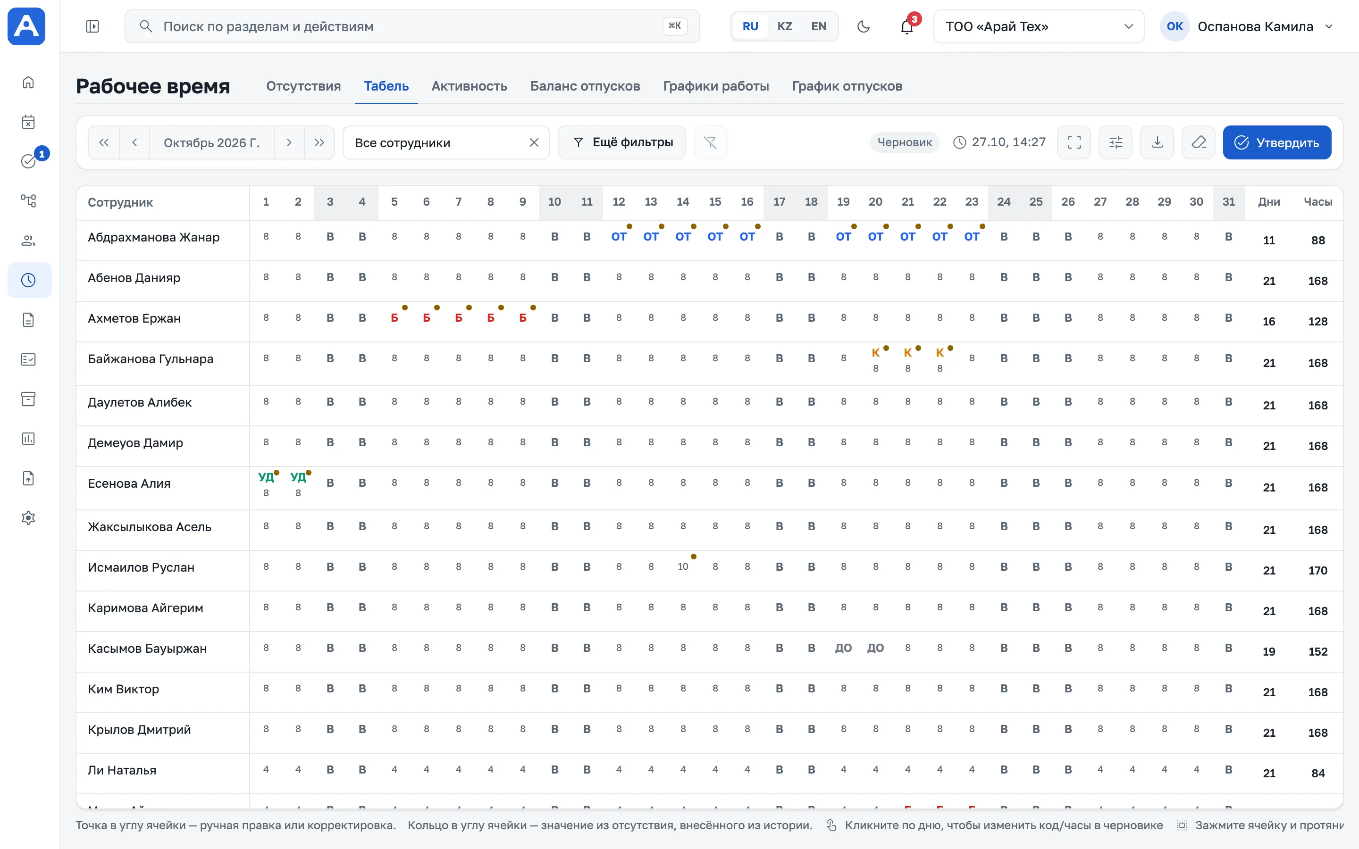Toggle dark mode moon icon
Viewport: 1359px width, 849px height.
coord(864,26)
